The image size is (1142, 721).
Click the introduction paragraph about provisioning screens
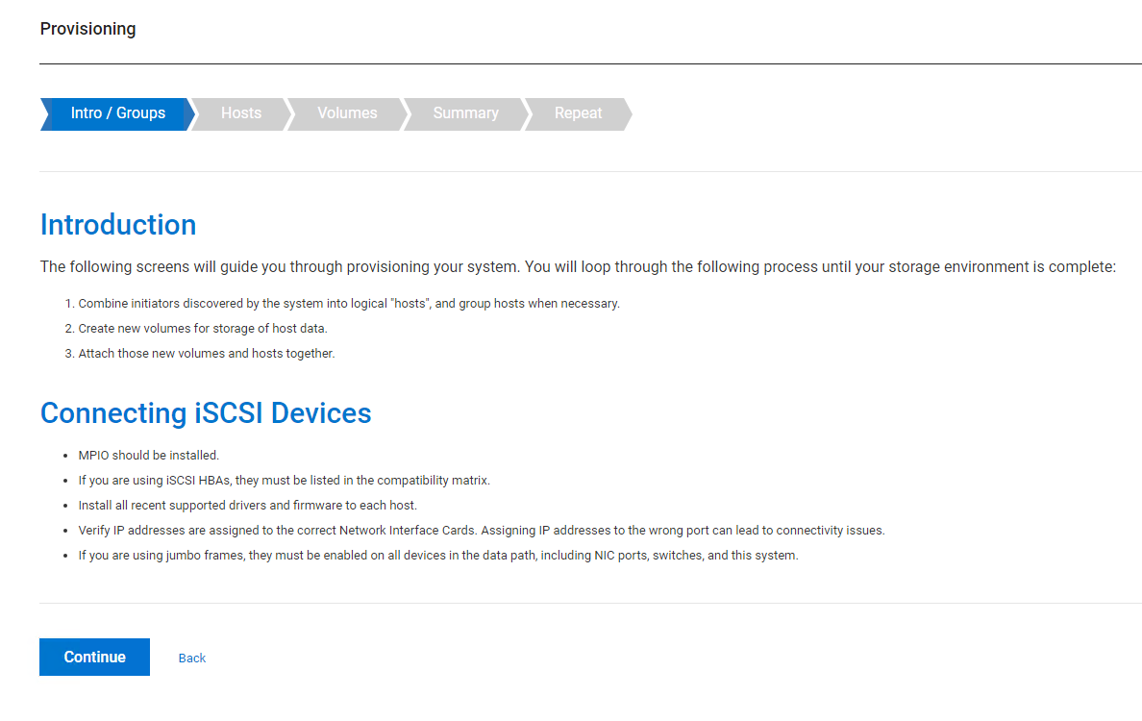577,266
